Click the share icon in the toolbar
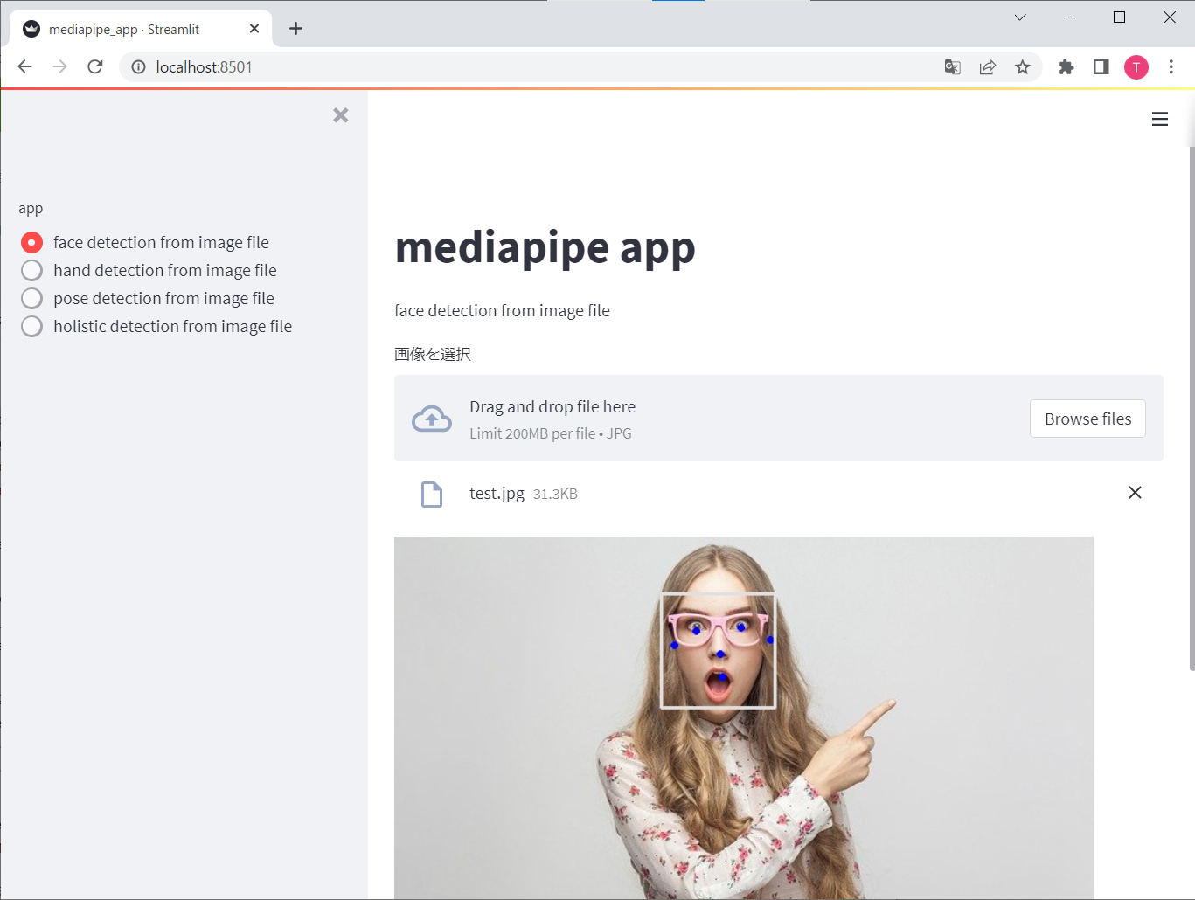The image size is (1195, 900). coord(987,66)
